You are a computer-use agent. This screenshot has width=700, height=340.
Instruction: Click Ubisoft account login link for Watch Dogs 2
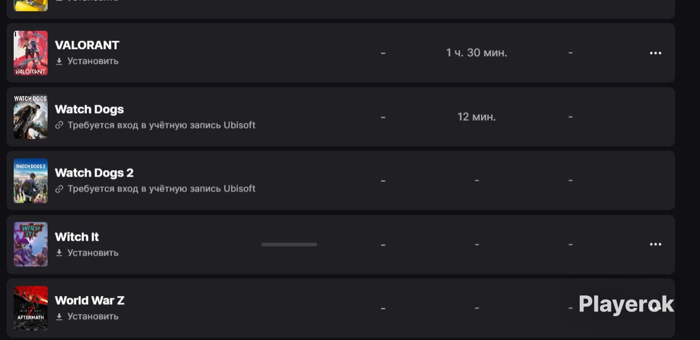pyautogui.click(x=161, y=189)
